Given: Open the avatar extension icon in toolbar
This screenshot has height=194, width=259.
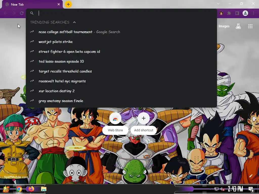Looking at the screenshot, I should (221, 13).
